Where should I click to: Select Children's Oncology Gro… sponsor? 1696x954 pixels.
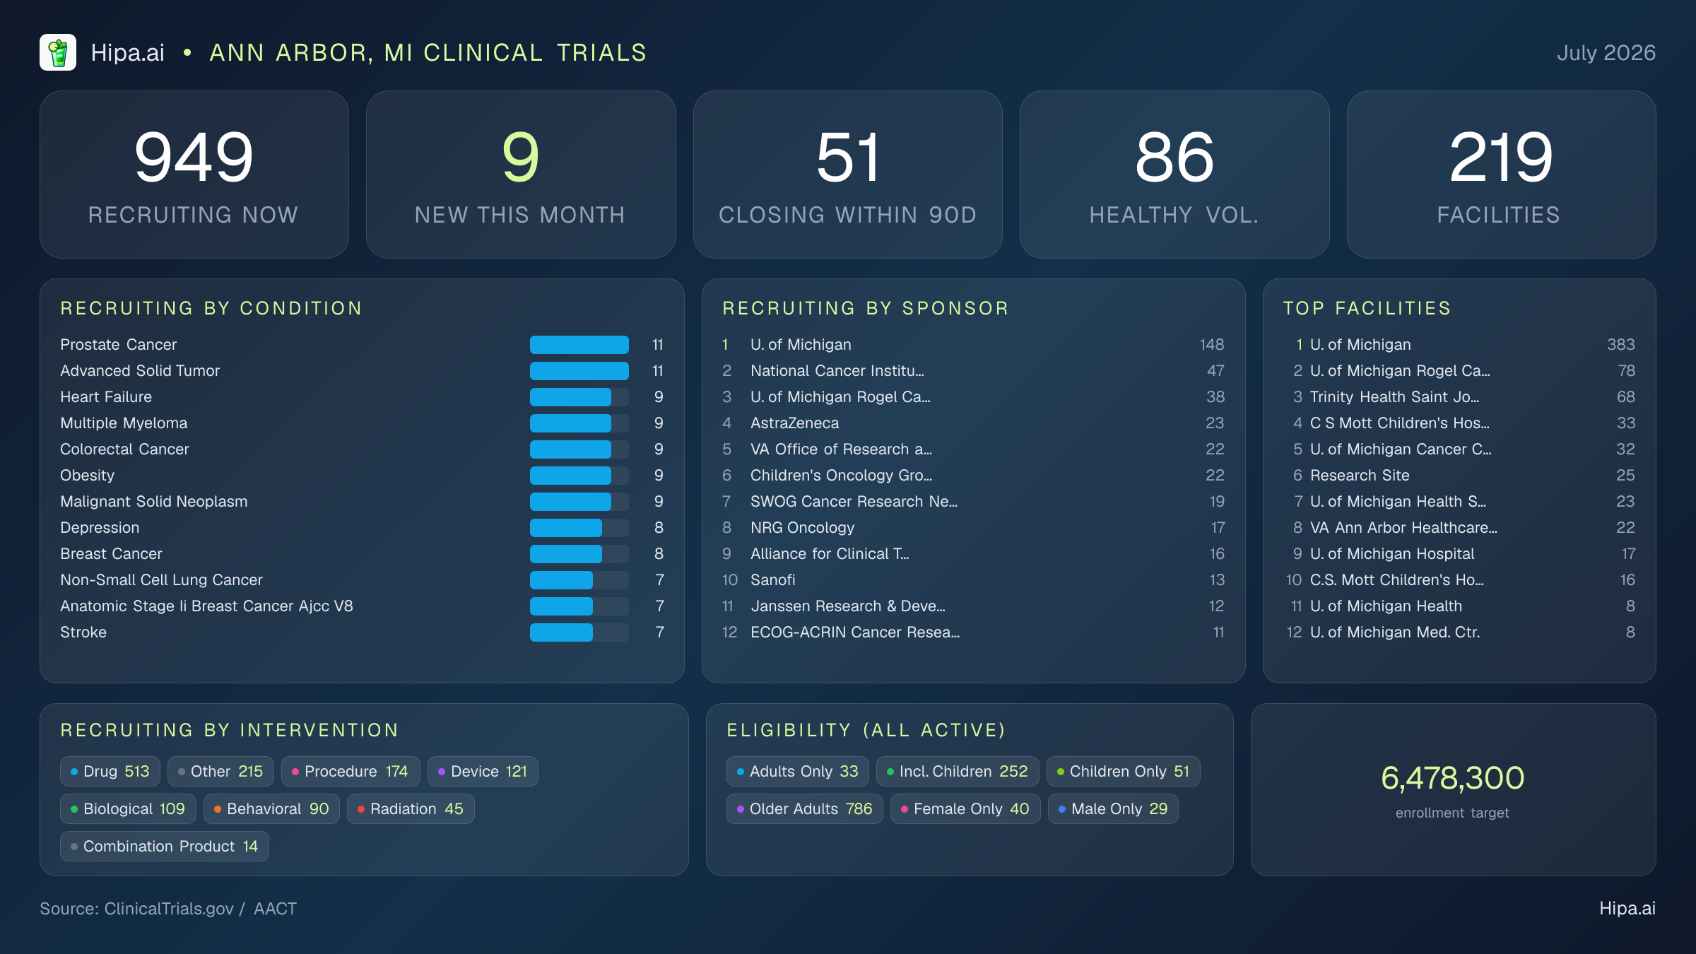973,476
